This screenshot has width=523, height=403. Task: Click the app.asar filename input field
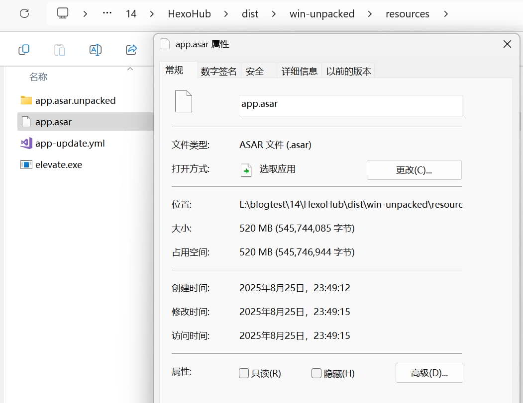click(351, 105)
